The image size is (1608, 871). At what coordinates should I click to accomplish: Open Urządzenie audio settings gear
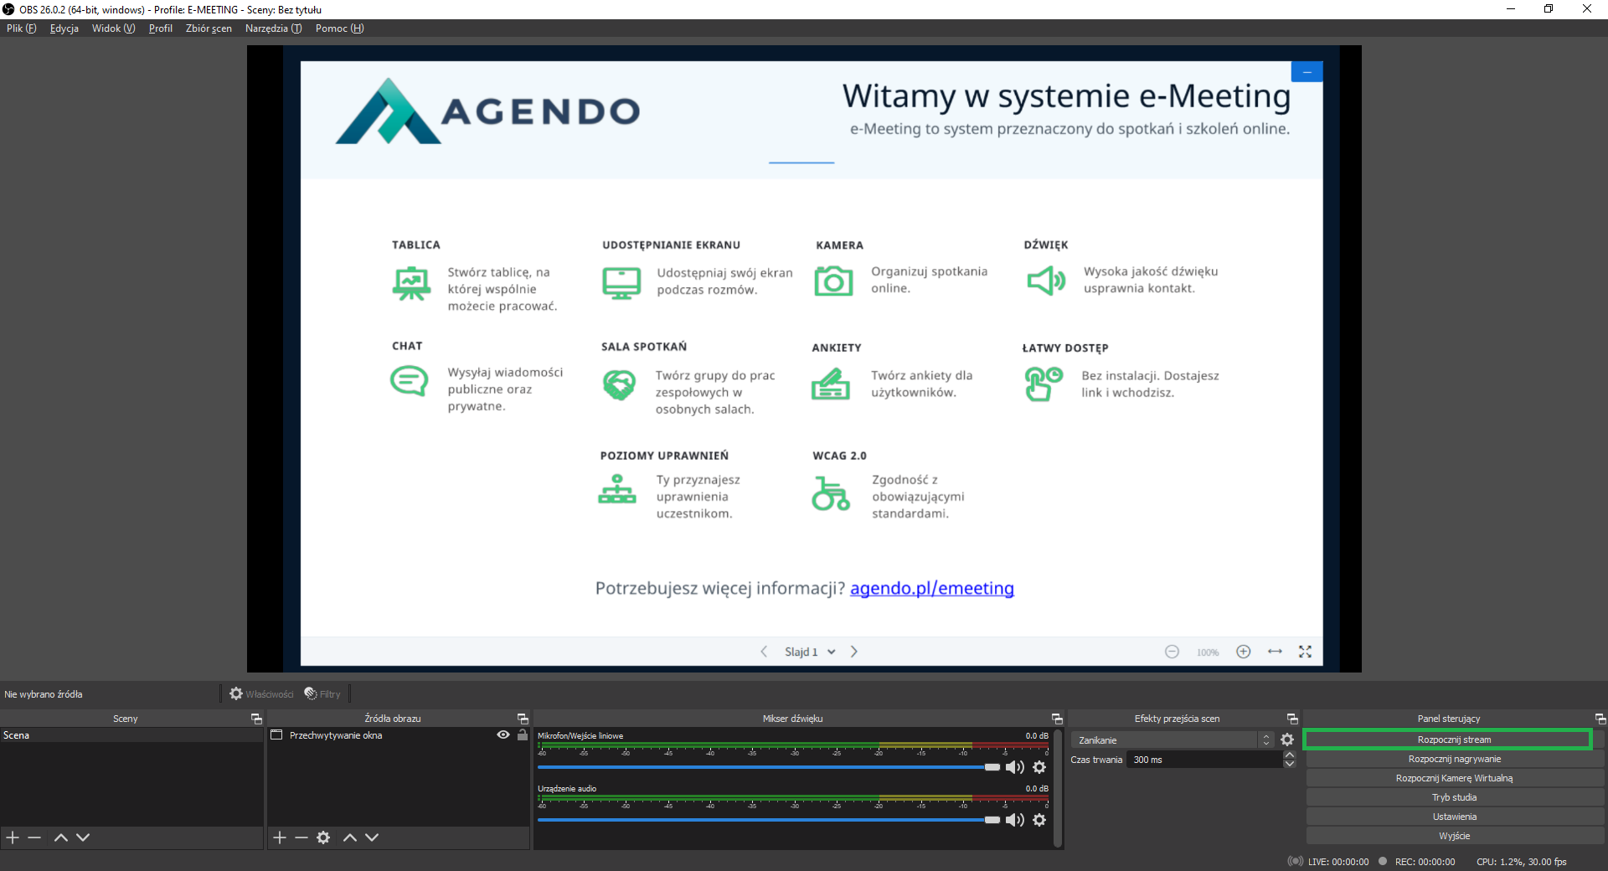[x=1039, y=820]
